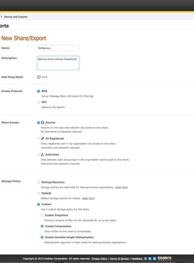
Task: Click the Twitter icon in footer
Action: click(x=150, y=259)
